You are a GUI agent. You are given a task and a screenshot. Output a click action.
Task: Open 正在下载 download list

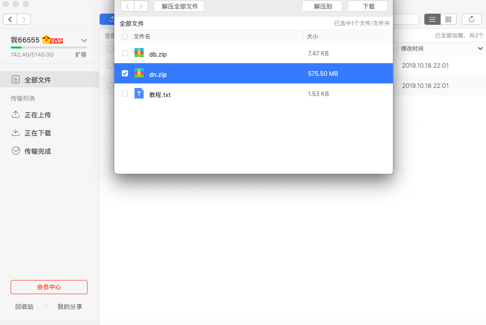coord(37,133)
